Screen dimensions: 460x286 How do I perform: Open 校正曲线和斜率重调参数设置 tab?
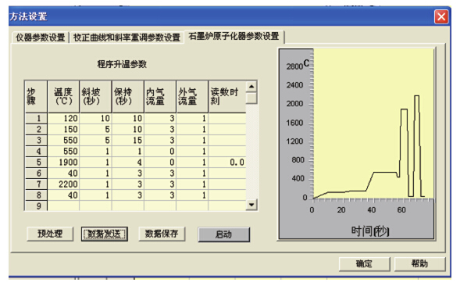(127, 38)
